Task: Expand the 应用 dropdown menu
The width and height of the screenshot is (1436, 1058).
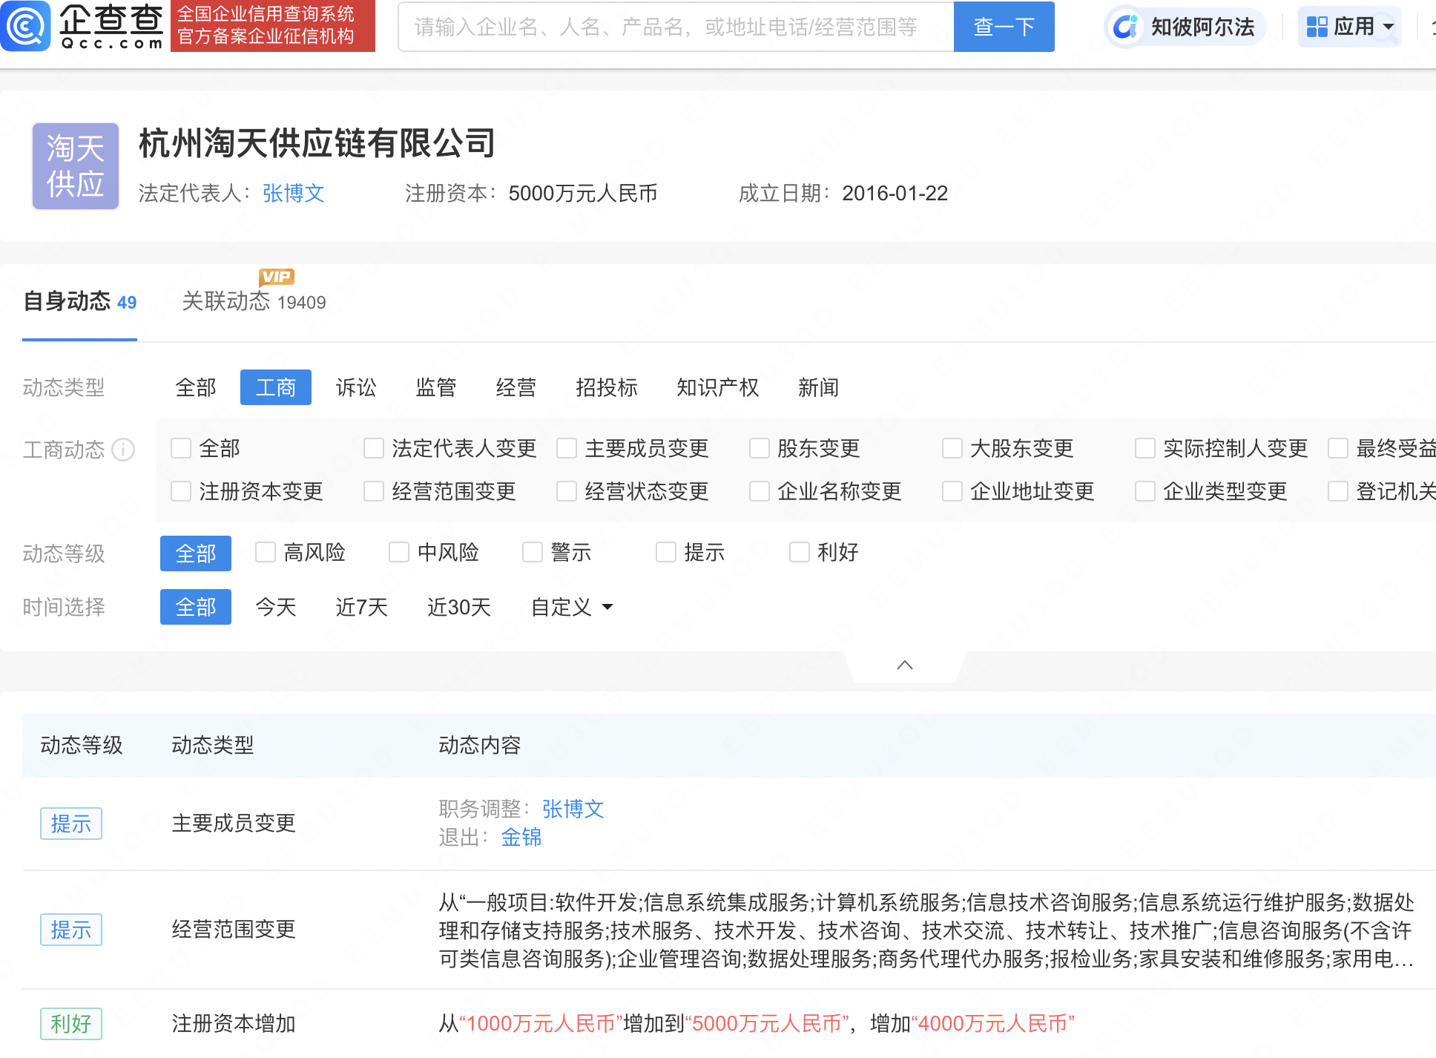Action: [x=1389, y=27]
